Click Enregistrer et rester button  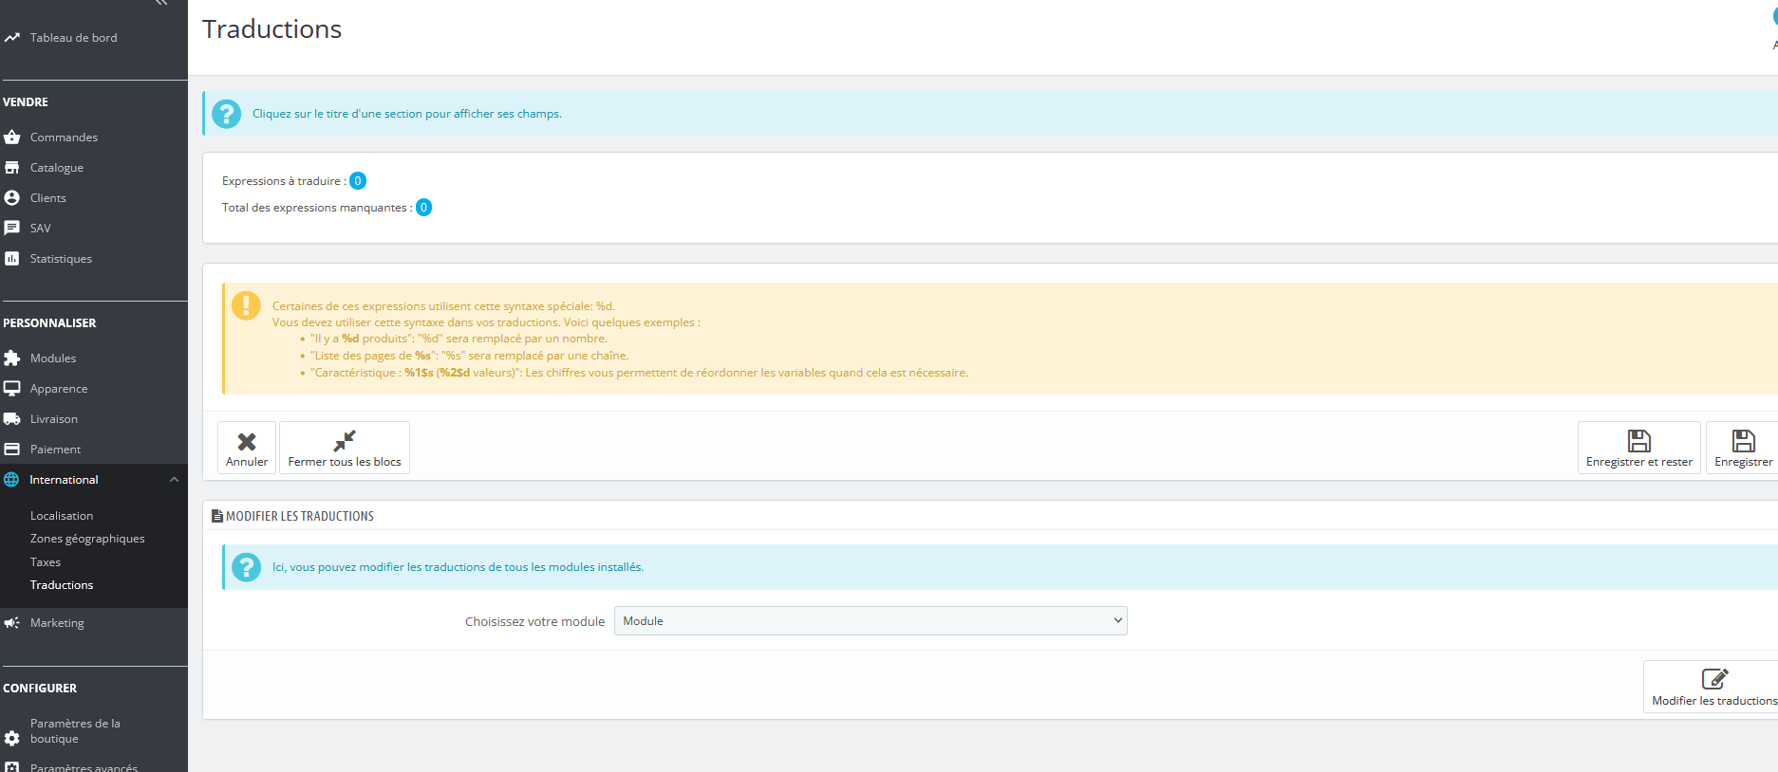[x=1639, y=447]
